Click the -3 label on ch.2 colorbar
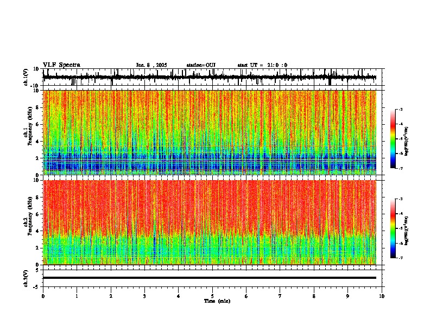This screenshot has height=332, width=430. [x=400, y=199]
